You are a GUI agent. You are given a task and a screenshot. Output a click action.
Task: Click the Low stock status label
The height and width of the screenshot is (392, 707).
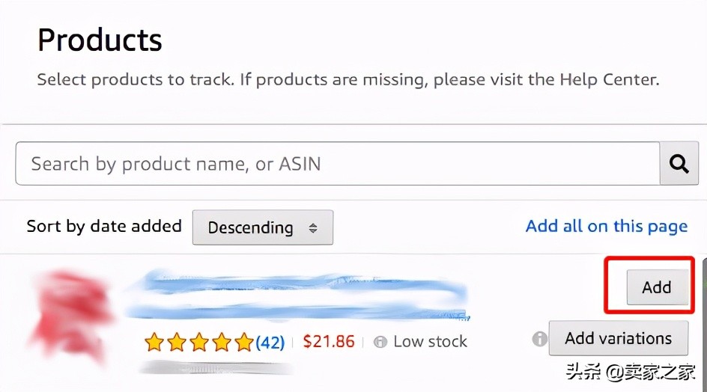pyautogui.click(x=430, y=342)
